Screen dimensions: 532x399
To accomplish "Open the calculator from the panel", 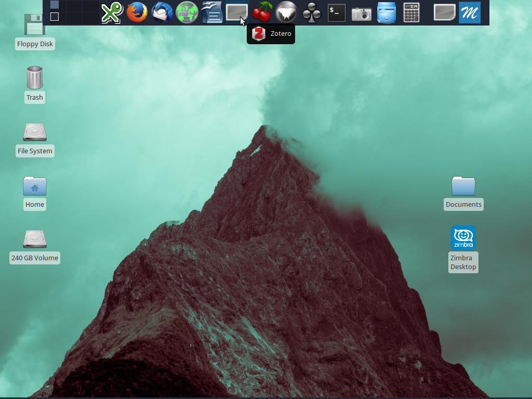I will click(411, 13).
